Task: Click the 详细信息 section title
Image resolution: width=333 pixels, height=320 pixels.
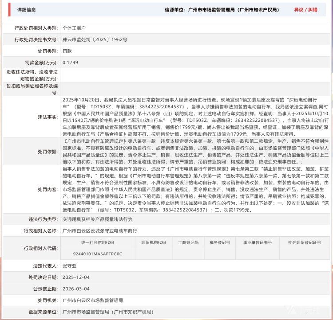Action: (26, 9)
